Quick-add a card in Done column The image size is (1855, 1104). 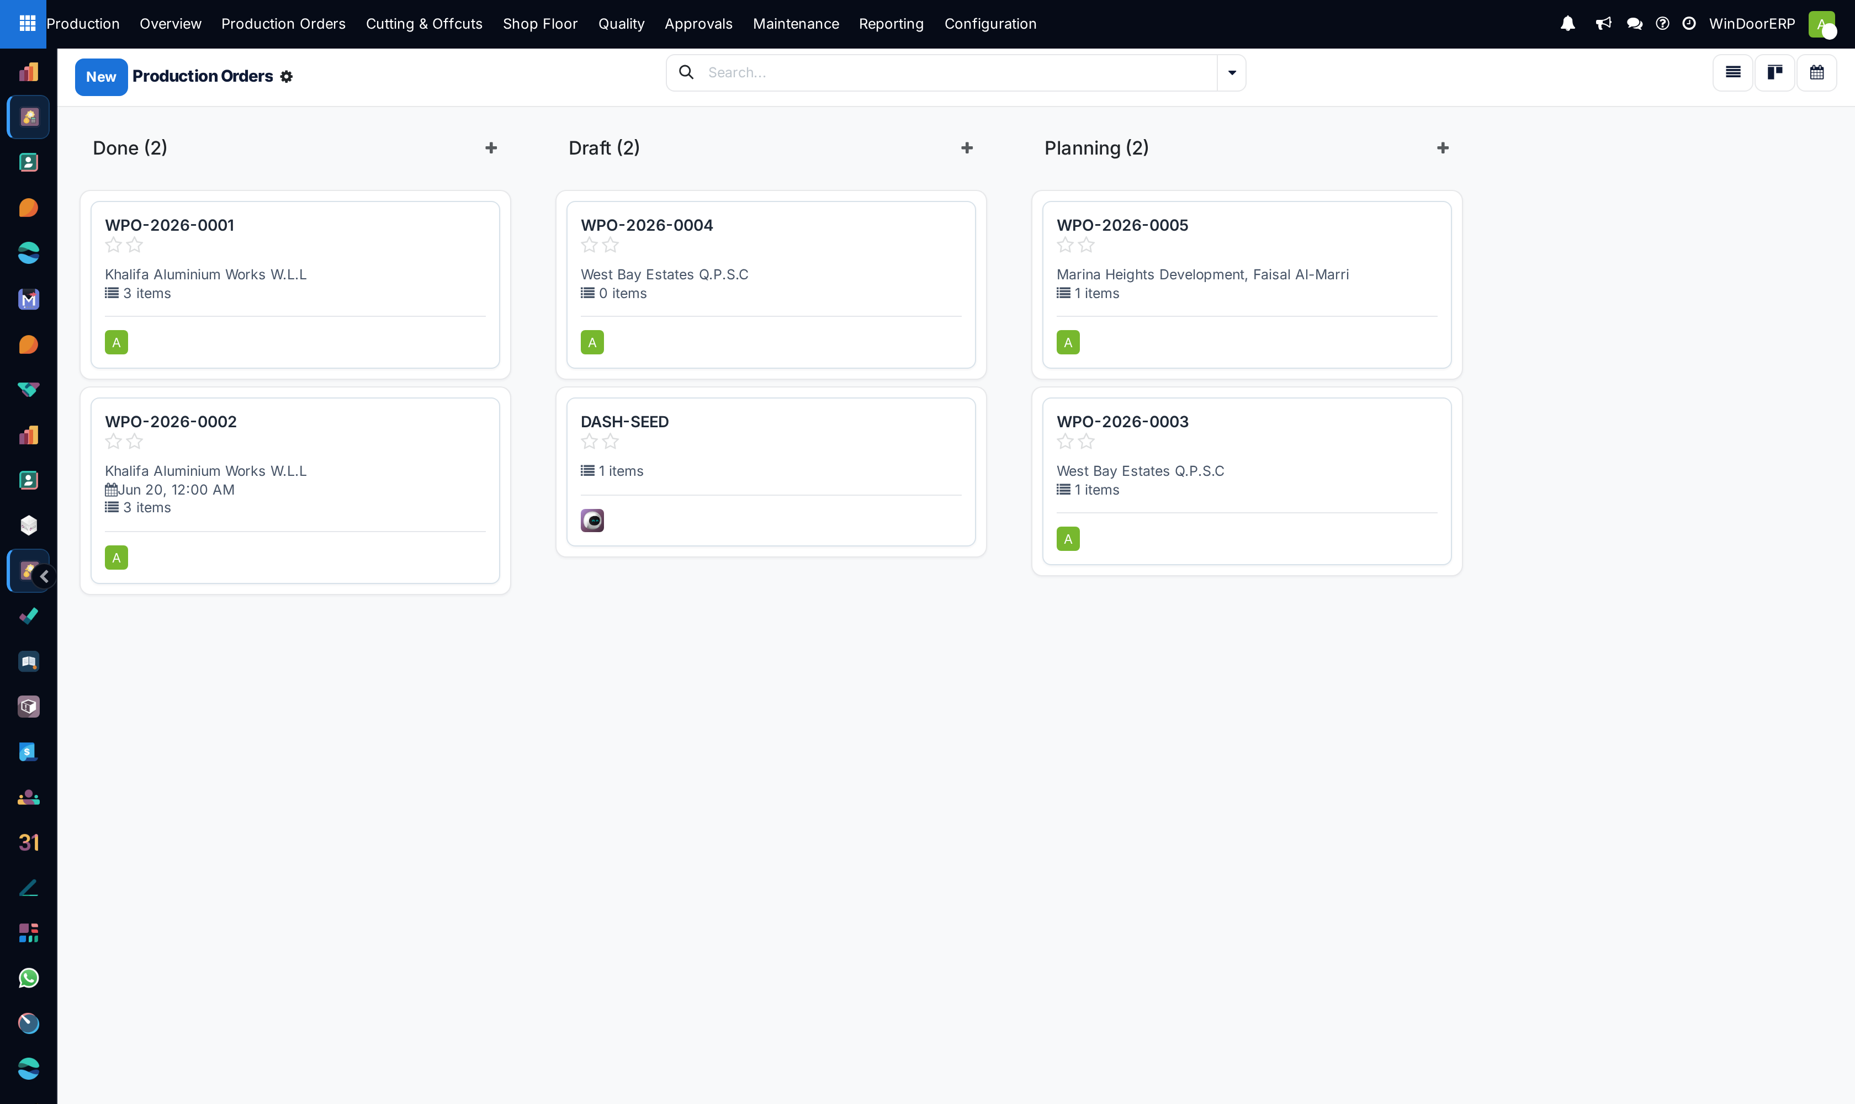(491, 148)
